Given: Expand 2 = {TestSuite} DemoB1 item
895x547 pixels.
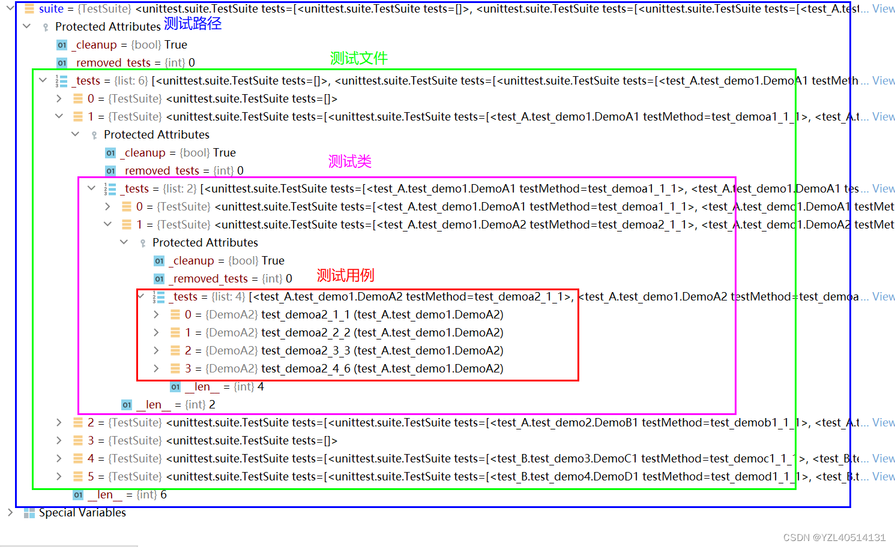Looking at the screenshot, I should tap(59, 422).
